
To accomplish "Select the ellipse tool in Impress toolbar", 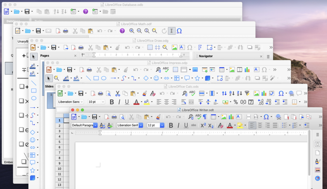I will coord(104,78).
